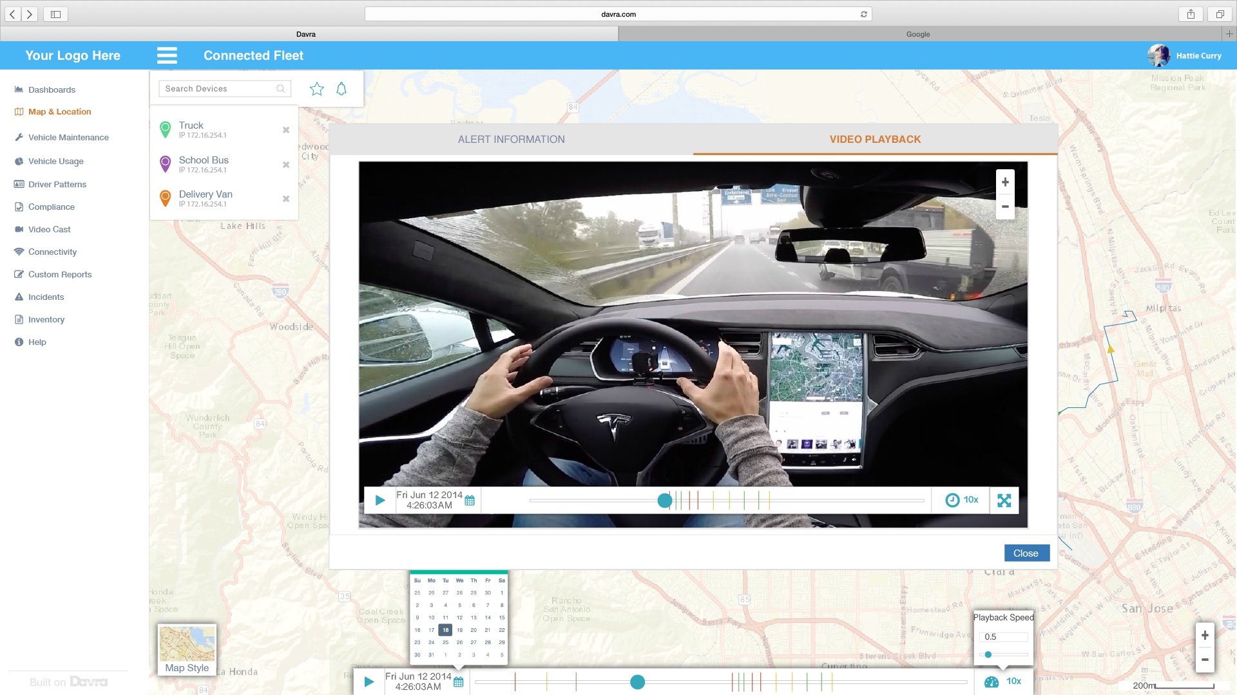Open Connectivity in the sidebar
The image size is (1237, 695).
pyautogui.click(x=46, y=252)
